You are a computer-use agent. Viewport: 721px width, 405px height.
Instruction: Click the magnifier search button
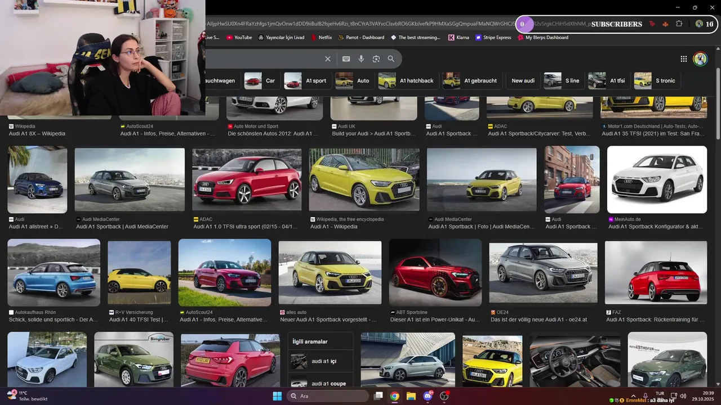[x=391, y=59]
